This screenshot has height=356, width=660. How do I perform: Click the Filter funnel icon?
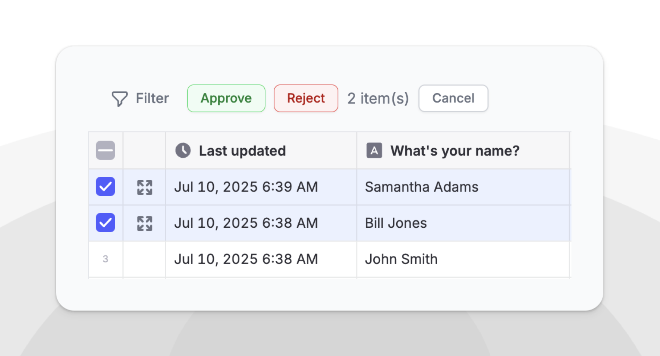(119, 99)
